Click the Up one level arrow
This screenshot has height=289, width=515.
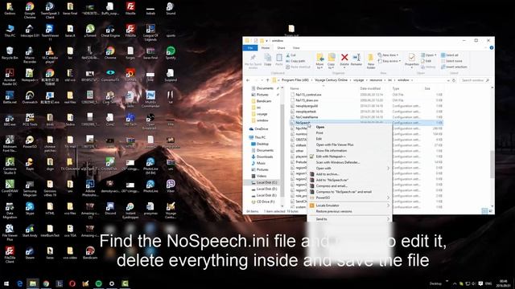pyautogui.click(x=267, y=80)
